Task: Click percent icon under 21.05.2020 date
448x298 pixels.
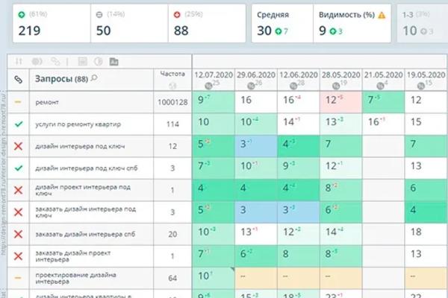Action: tap(380, 86)
